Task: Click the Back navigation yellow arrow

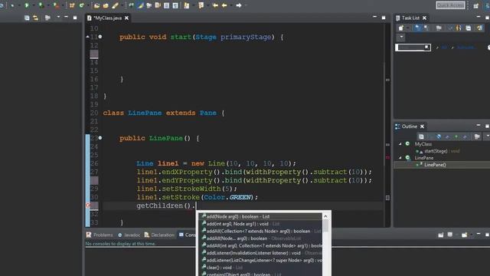Action: 224,5
